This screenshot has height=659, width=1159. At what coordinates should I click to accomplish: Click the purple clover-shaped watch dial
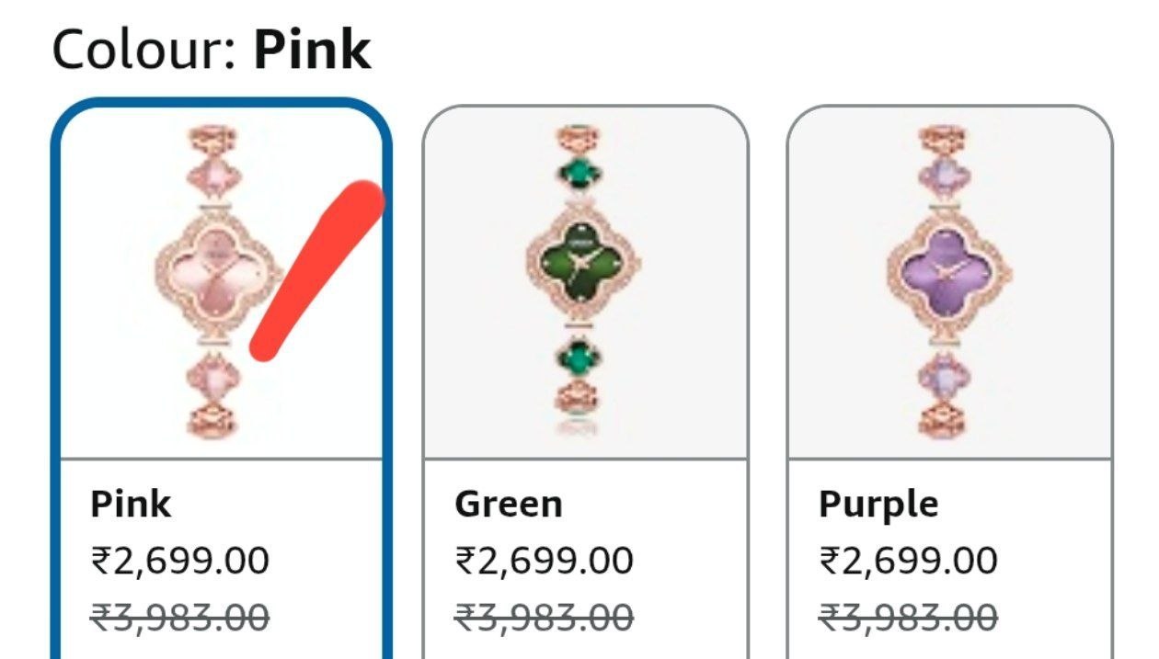coord(949,267)
